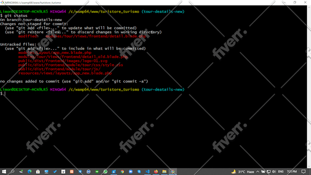
Task: Open network status tray icon
Action: [268, 172]
